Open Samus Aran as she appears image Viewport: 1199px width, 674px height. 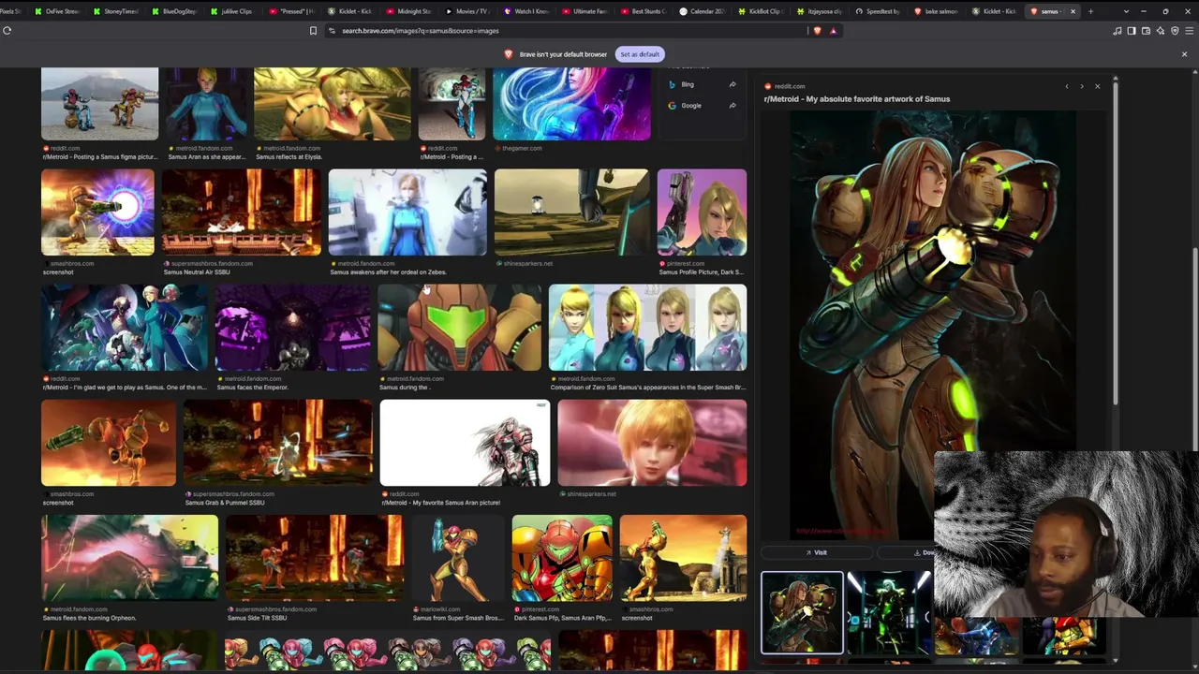(x=207, y=104)
